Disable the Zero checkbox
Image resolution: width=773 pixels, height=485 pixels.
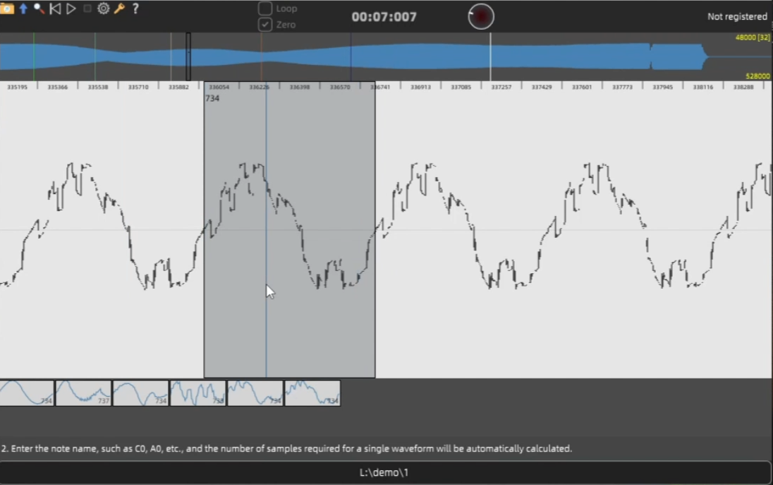[x=266, y=24]
